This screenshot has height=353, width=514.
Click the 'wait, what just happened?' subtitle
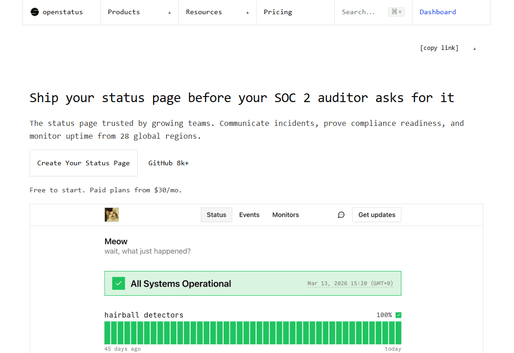pyautogui.click(x=148, y=251)
